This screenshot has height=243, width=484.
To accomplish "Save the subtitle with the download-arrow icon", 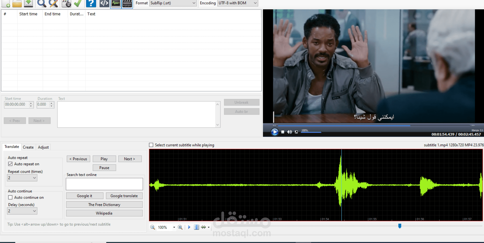I will (x=29, y=4).
